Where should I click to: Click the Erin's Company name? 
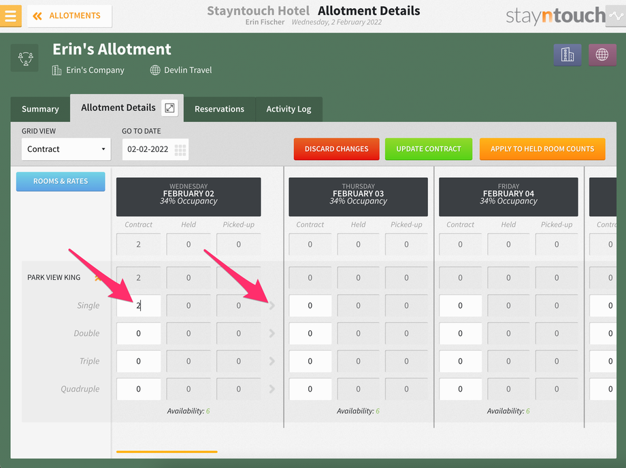pos(95,70)
